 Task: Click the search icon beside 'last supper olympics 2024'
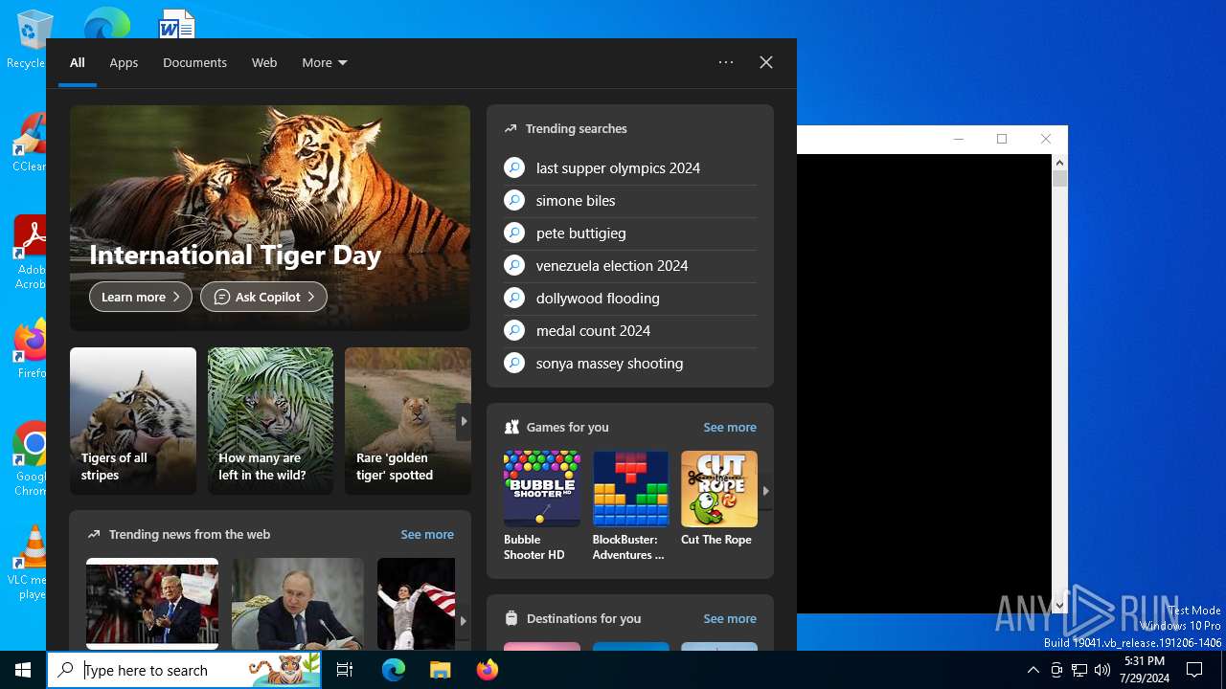point(514,167)
